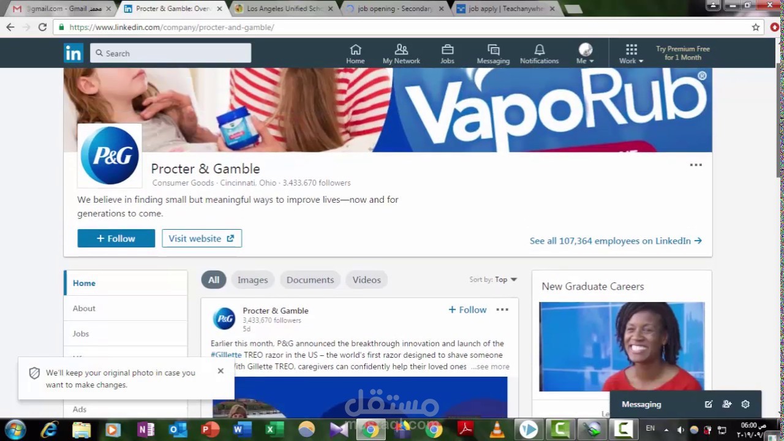Screen dimensions: 784x441
Task: Open Outlook from the taskbar
Action: tap(178, 429)
